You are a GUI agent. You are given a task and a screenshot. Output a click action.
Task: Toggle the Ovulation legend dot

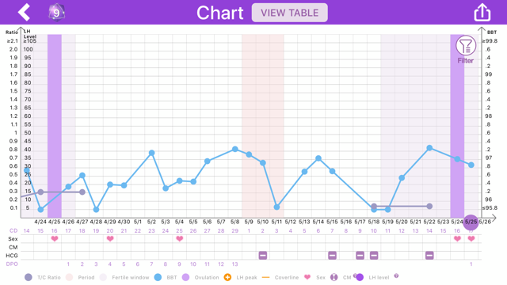tap(185, 277)
